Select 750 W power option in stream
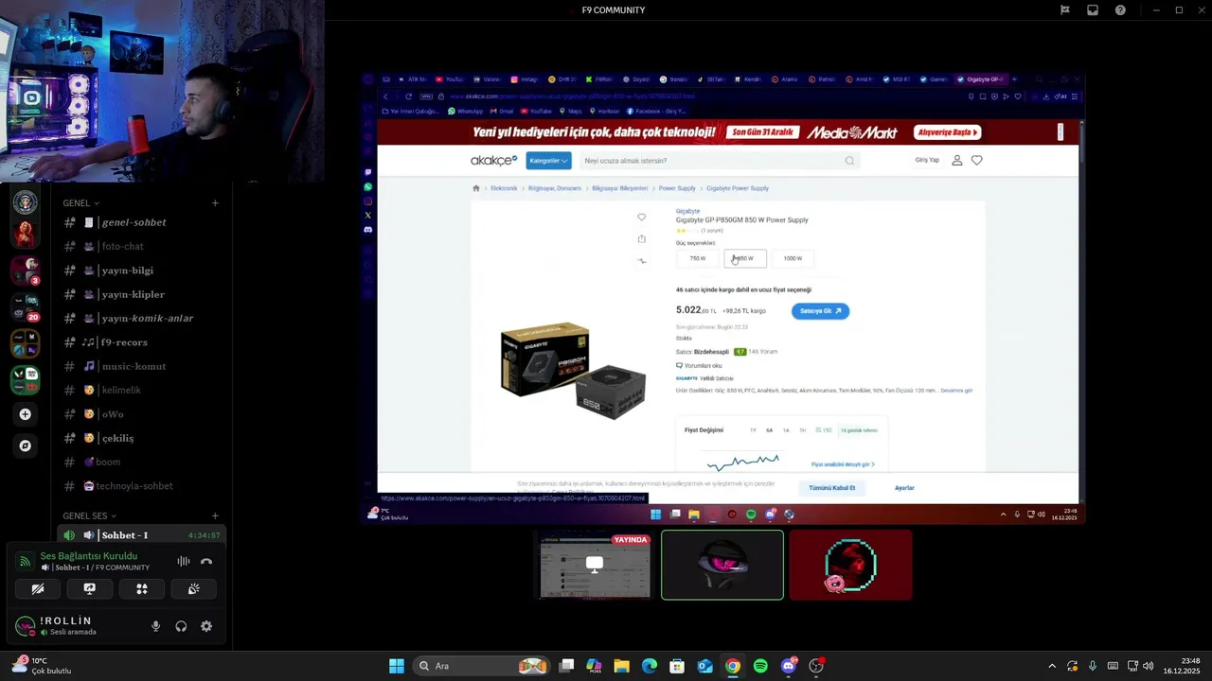The image size is (1212, 681). click(698, 258)
